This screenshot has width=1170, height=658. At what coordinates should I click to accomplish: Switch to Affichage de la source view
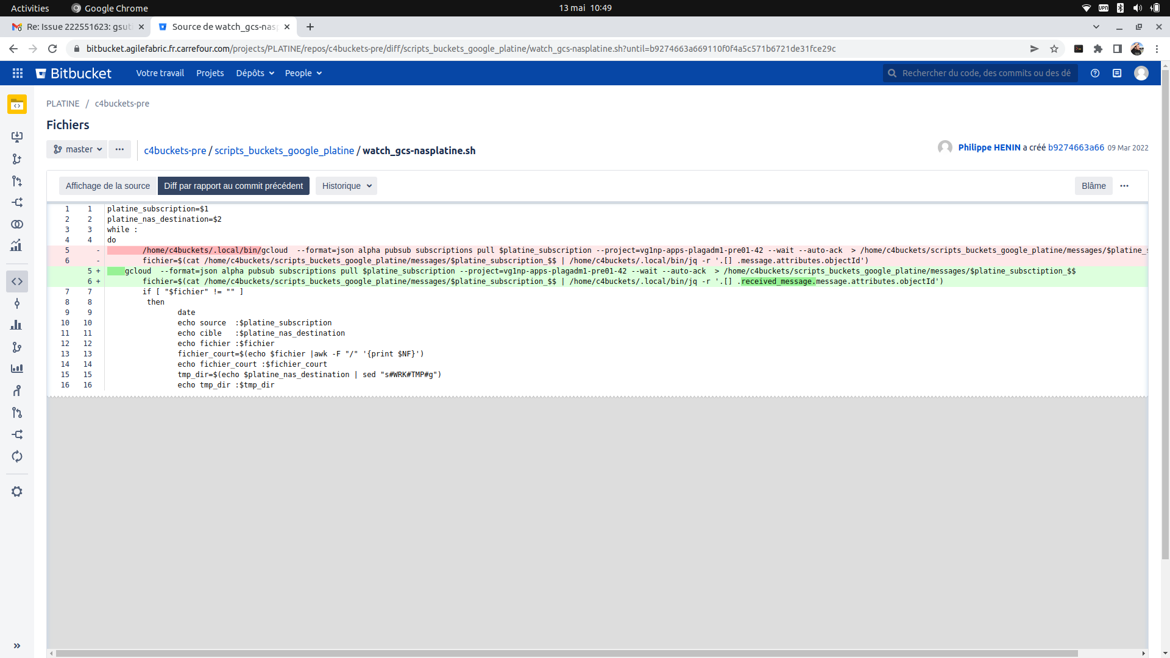[x=108, y=186]
